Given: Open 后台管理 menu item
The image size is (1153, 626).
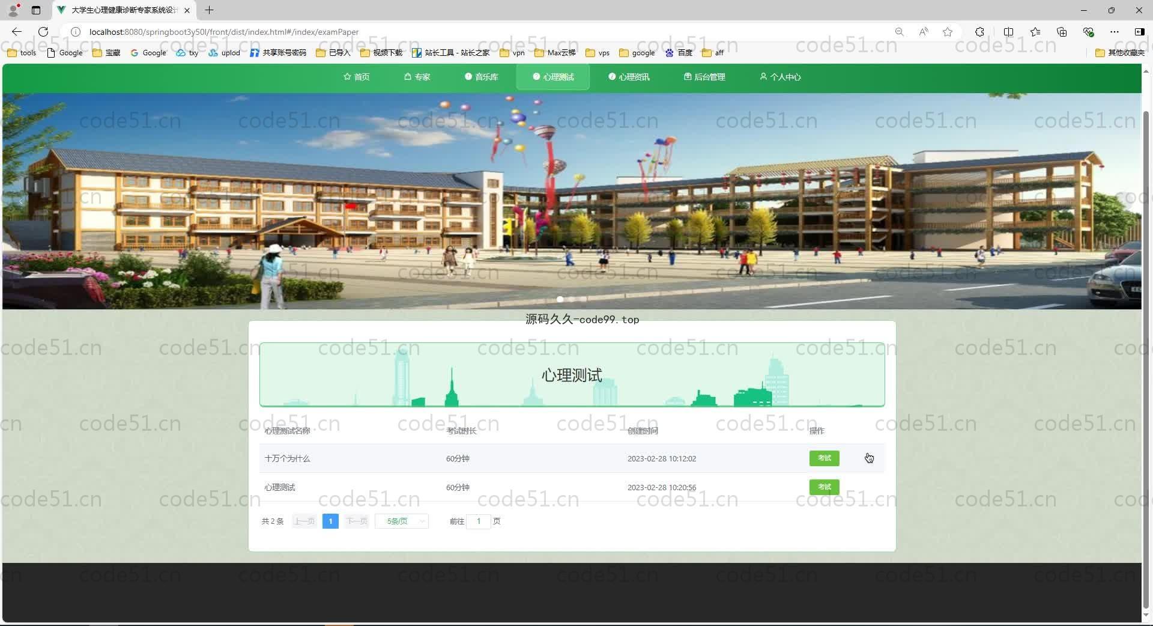Looking at the screenshot, I should click(704, 77).
